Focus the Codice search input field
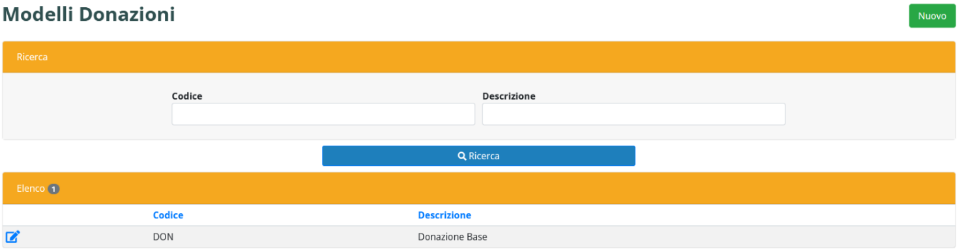Image resolution: width=960 pixels, height=251 pixels. pyautogui.click(x=323, y=114)
